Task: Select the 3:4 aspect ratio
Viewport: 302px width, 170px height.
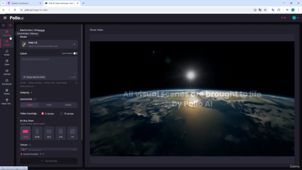Action: 61,133
